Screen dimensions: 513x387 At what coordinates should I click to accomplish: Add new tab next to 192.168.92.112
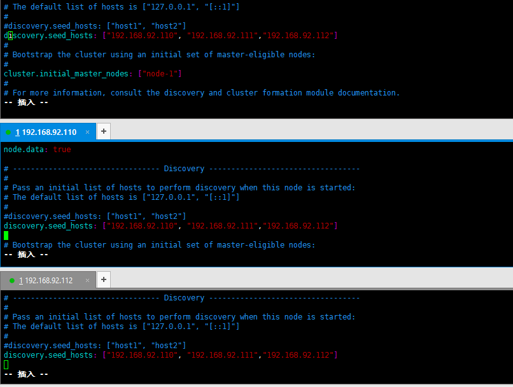click(104, 279)
